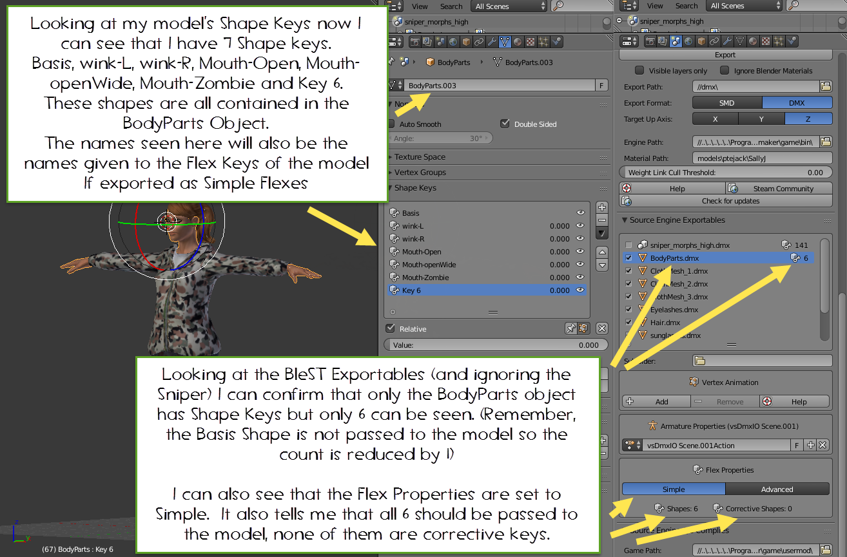The image size is (847, 557).
Task: Open All Scenes dropdown in right outliner
Action: 745,6
